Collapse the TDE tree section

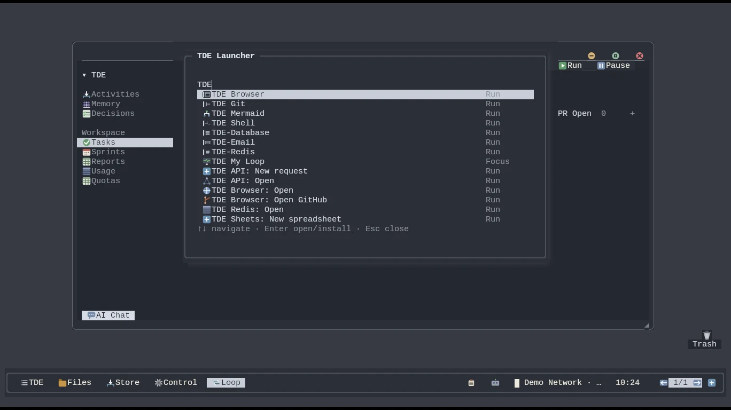[84, 75]
